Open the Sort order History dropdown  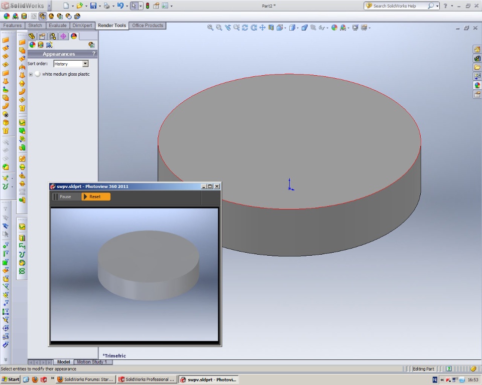pyautogui.click(x=85, y=64)
